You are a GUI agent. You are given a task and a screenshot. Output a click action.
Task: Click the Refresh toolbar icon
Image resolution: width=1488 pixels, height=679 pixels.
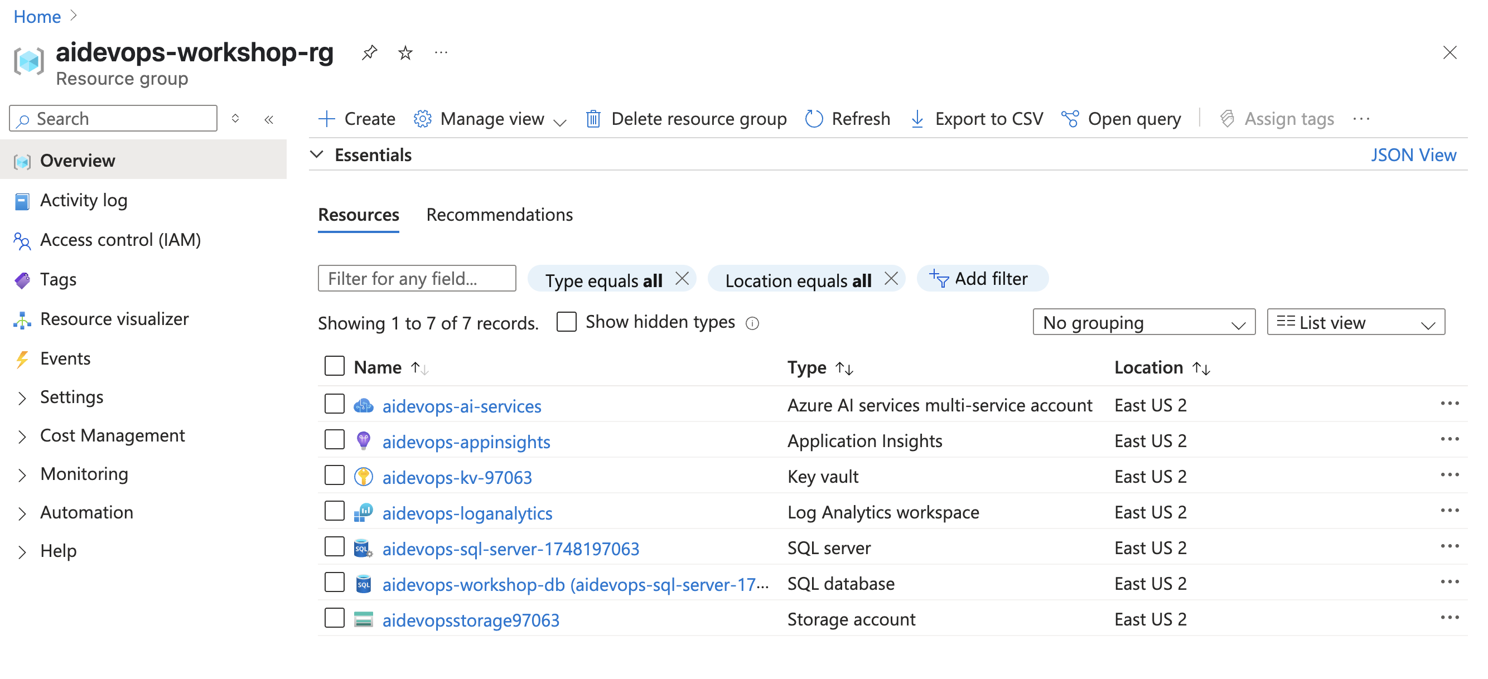click(814, 119)
